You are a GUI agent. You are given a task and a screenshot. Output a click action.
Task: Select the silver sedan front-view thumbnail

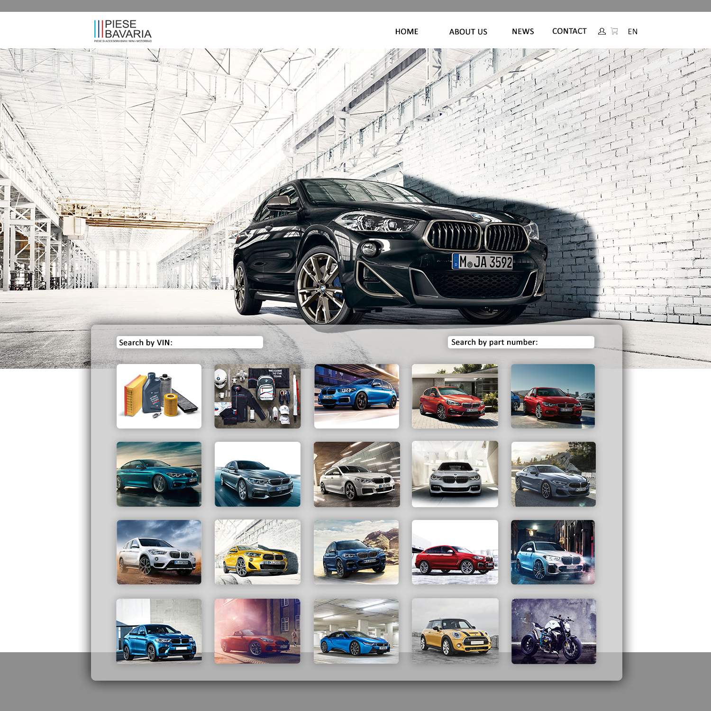455,474
